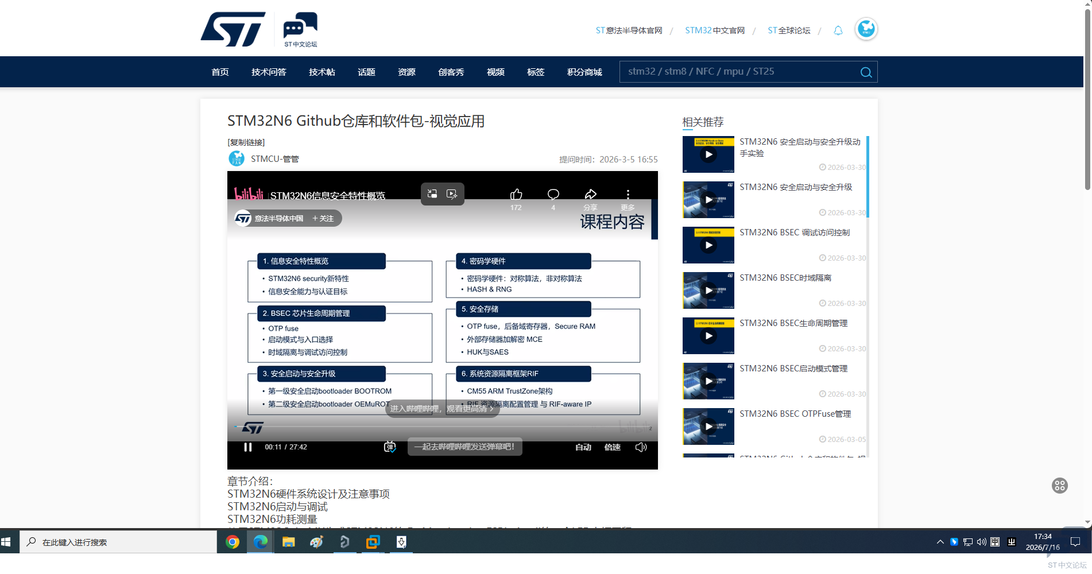Click the tray volume speaker icon
Image resolution: width=1092 pixels, height=574 pixels.
coord(981,542)
